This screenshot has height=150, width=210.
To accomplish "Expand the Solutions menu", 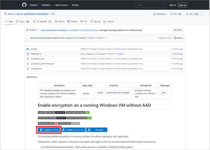I will pyautogui.click(x=47, y=5).
